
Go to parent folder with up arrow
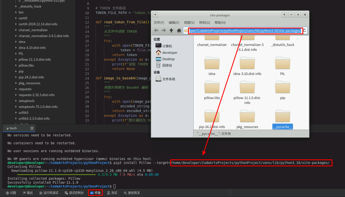[171, 30]
